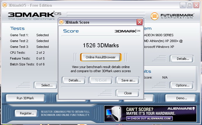The image size is (202, 125).
Task: Click the disabled To Excel button
Action: [101, 80]
